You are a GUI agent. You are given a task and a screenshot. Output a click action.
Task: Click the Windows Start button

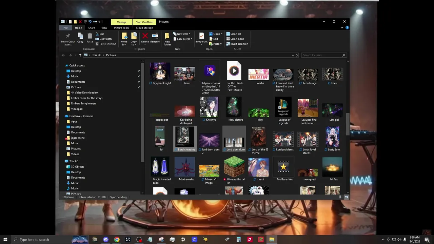click(5, 240)
